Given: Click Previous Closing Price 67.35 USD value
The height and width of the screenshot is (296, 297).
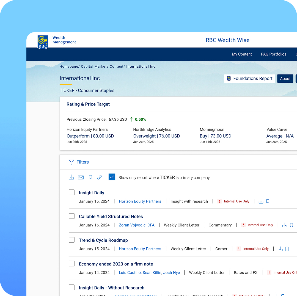Looking at the screenshot, I should (118, 120).
